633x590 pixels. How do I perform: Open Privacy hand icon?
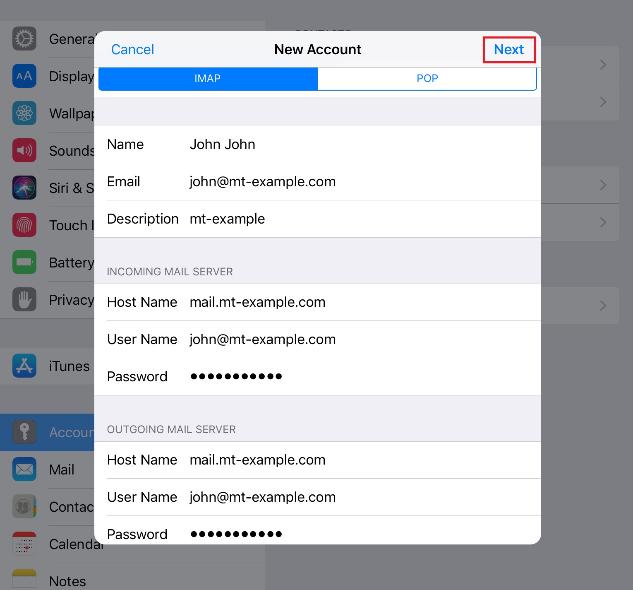[x=24, y=300]
